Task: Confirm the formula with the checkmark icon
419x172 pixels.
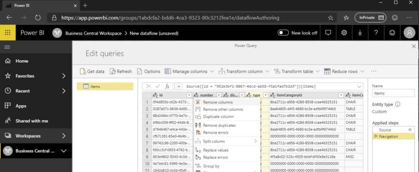Action: 158,86
